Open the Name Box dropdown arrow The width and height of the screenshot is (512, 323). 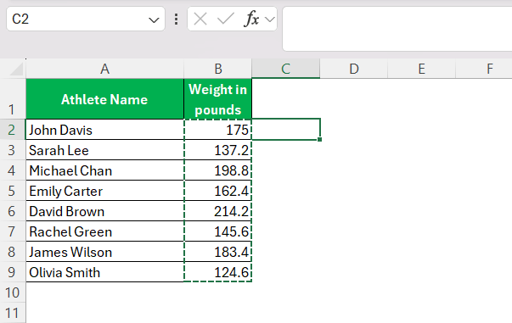[154, 20]
